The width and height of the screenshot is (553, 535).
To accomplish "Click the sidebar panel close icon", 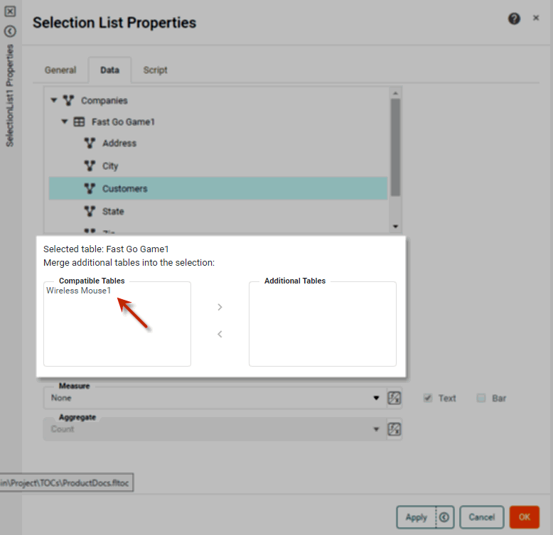I will [10, 12].
